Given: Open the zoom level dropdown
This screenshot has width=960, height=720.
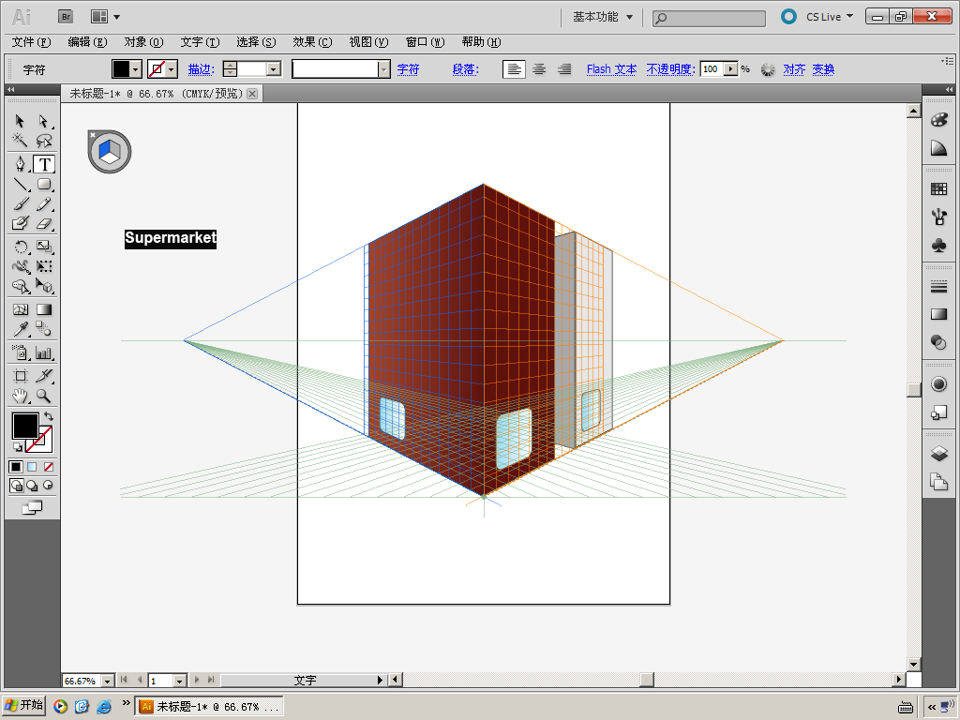Looking at the screenshot, I should point(107,681).
